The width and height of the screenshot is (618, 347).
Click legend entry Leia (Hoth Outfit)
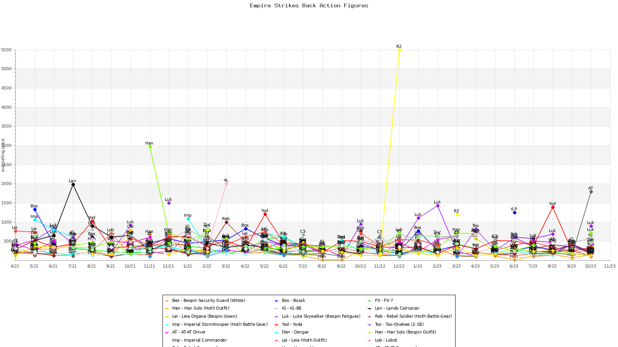point(304,340)
